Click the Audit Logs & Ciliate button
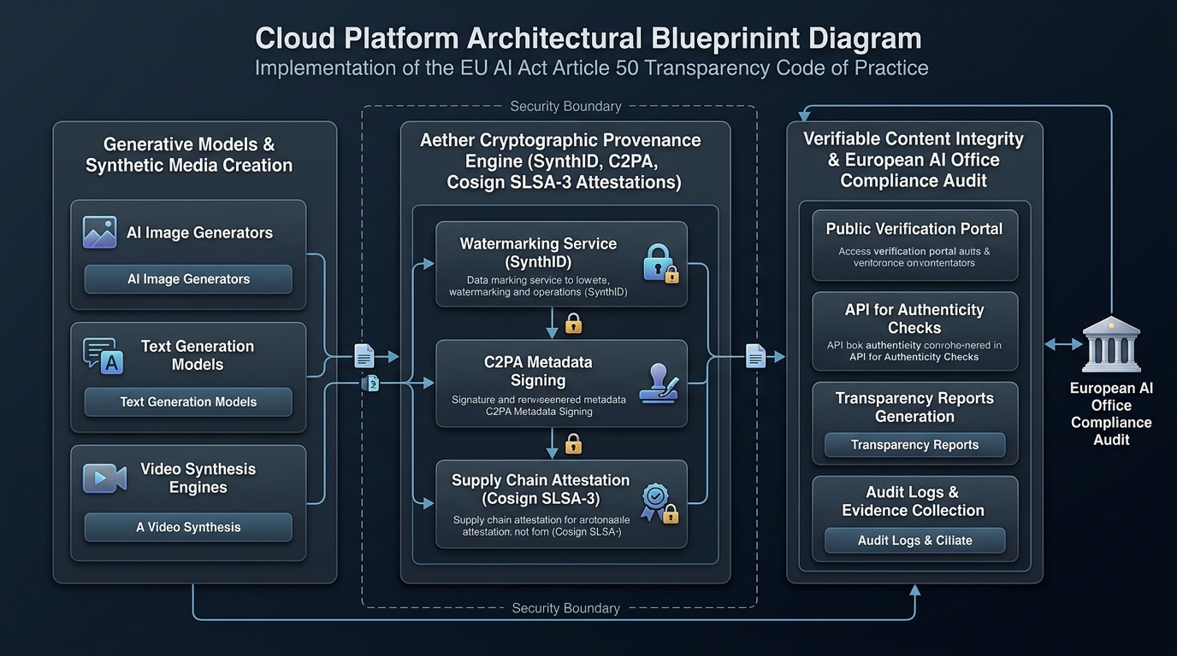Screen dimensions: 1177x656 click(x=914, y=540)
